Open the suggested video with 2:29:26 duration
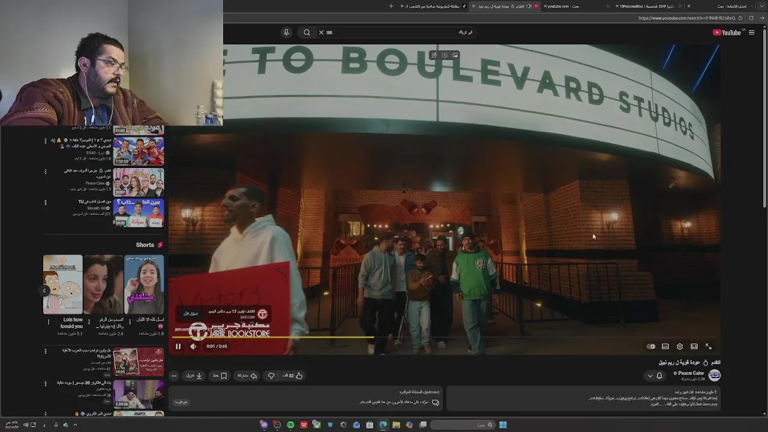The width and height of the screenshot is (768, 432). point(139,395)
